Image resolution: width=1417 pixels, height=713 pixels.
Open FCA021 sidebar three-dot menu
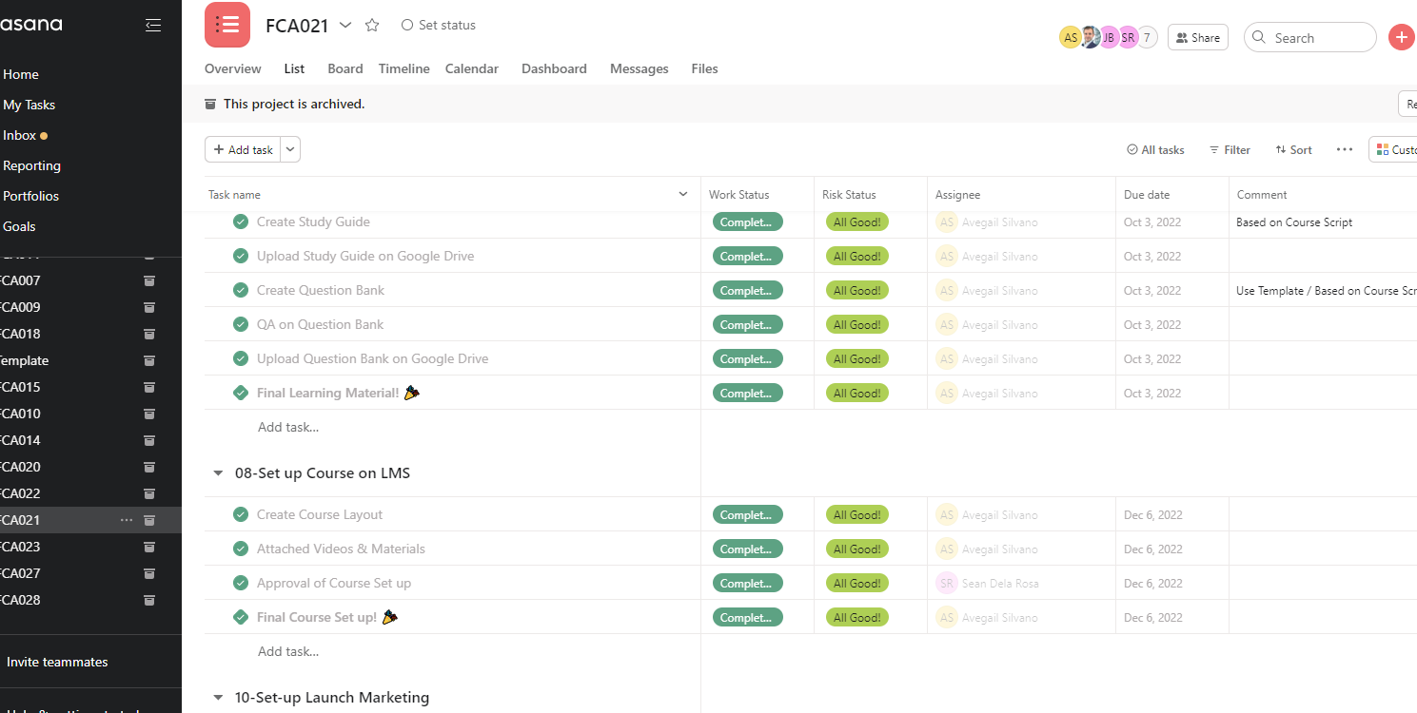127,520
